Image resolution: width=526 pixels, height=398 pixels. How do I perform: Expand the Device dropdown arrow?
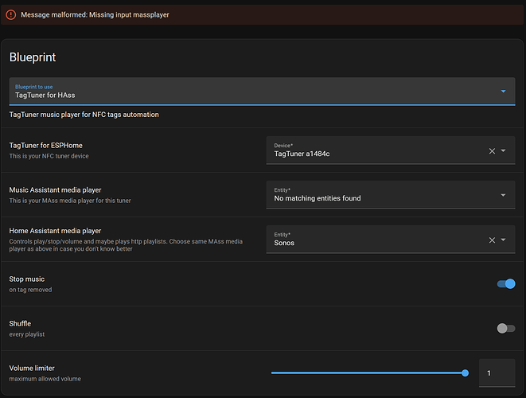pyautogui.click(x=503, y=150)
